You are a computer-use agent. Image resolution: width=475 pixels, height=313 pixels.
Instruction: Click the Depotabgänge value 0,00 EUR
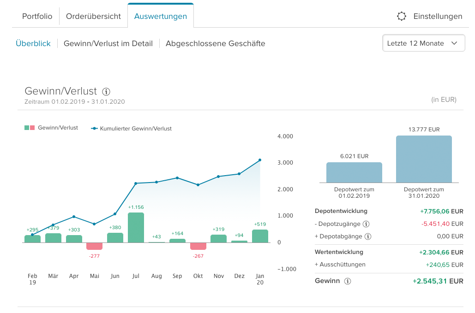[450, 236]
